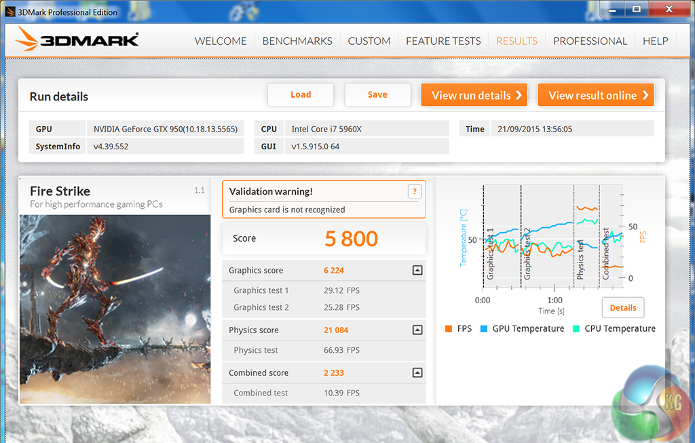Save the current run result
Image resolution: width=695 pixels, height=443 pixels.
pyautogui.click(x=377, y=95)
